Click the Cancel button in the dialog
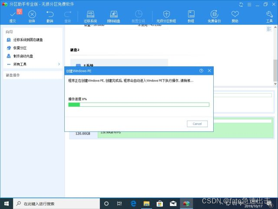The width and height of the screenshot is (278, 209). [x=197, y=124]
